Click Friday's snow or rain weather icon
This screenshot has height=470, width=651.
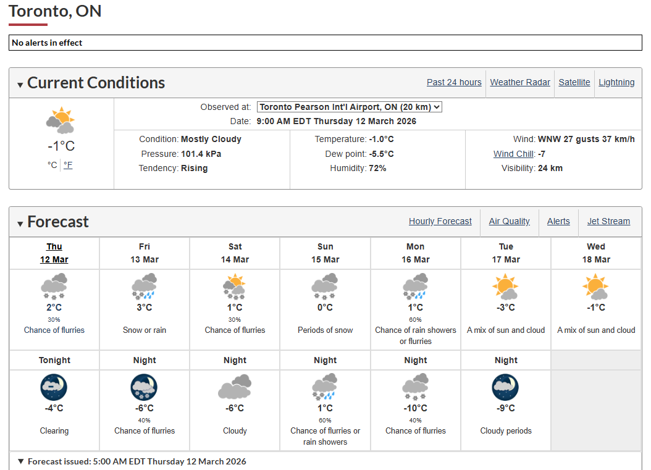click(x=145, y=287)
